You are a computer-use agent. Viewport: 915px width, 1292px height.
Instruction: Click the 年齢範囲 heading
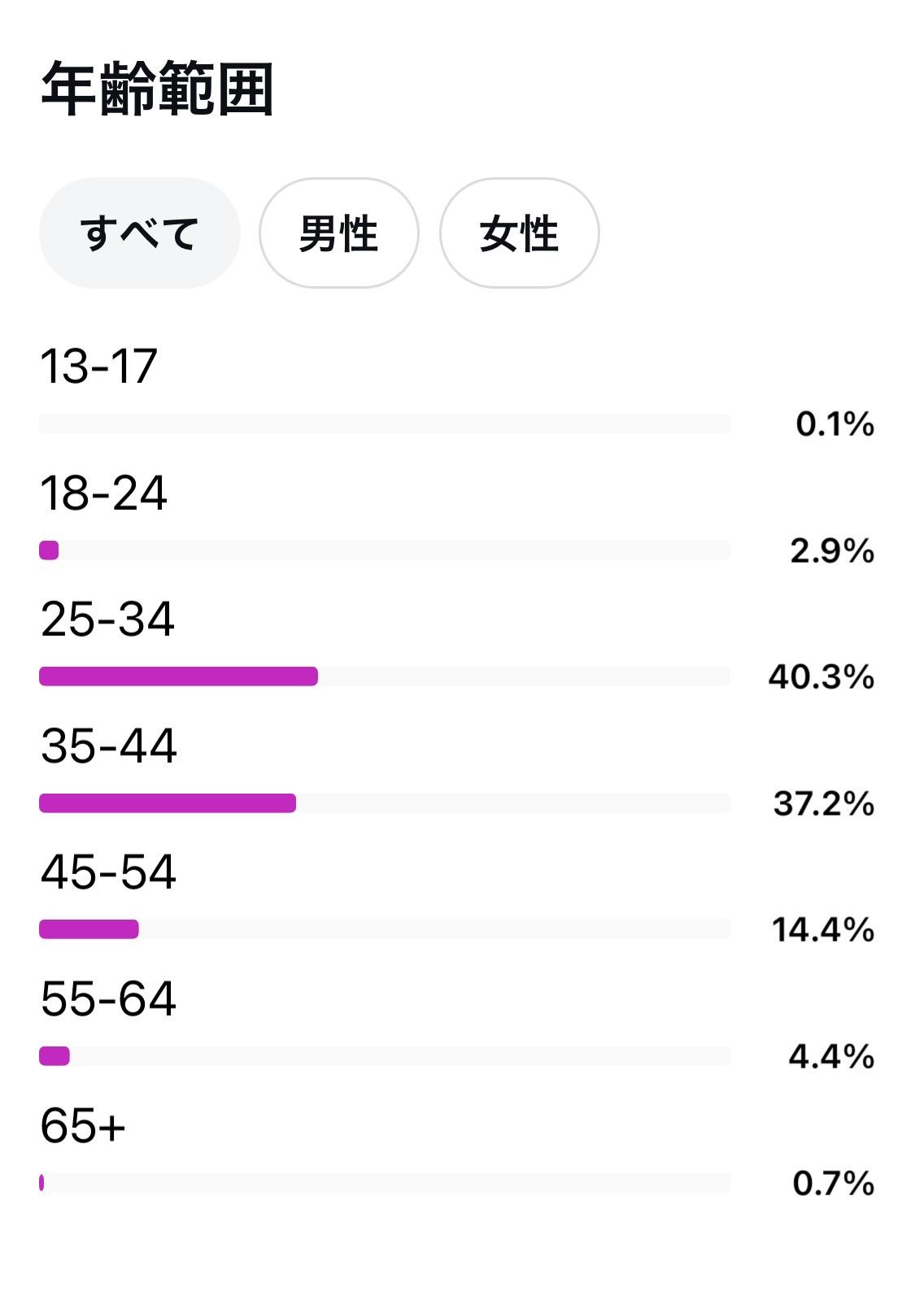pyautogui.click(x=157, y=89)
